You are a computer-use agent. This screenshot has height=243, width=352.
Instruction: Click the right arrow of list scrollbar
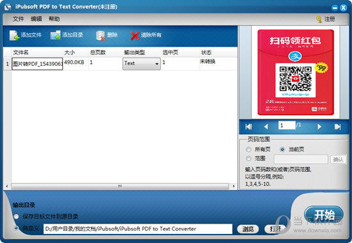coord(234,186)
